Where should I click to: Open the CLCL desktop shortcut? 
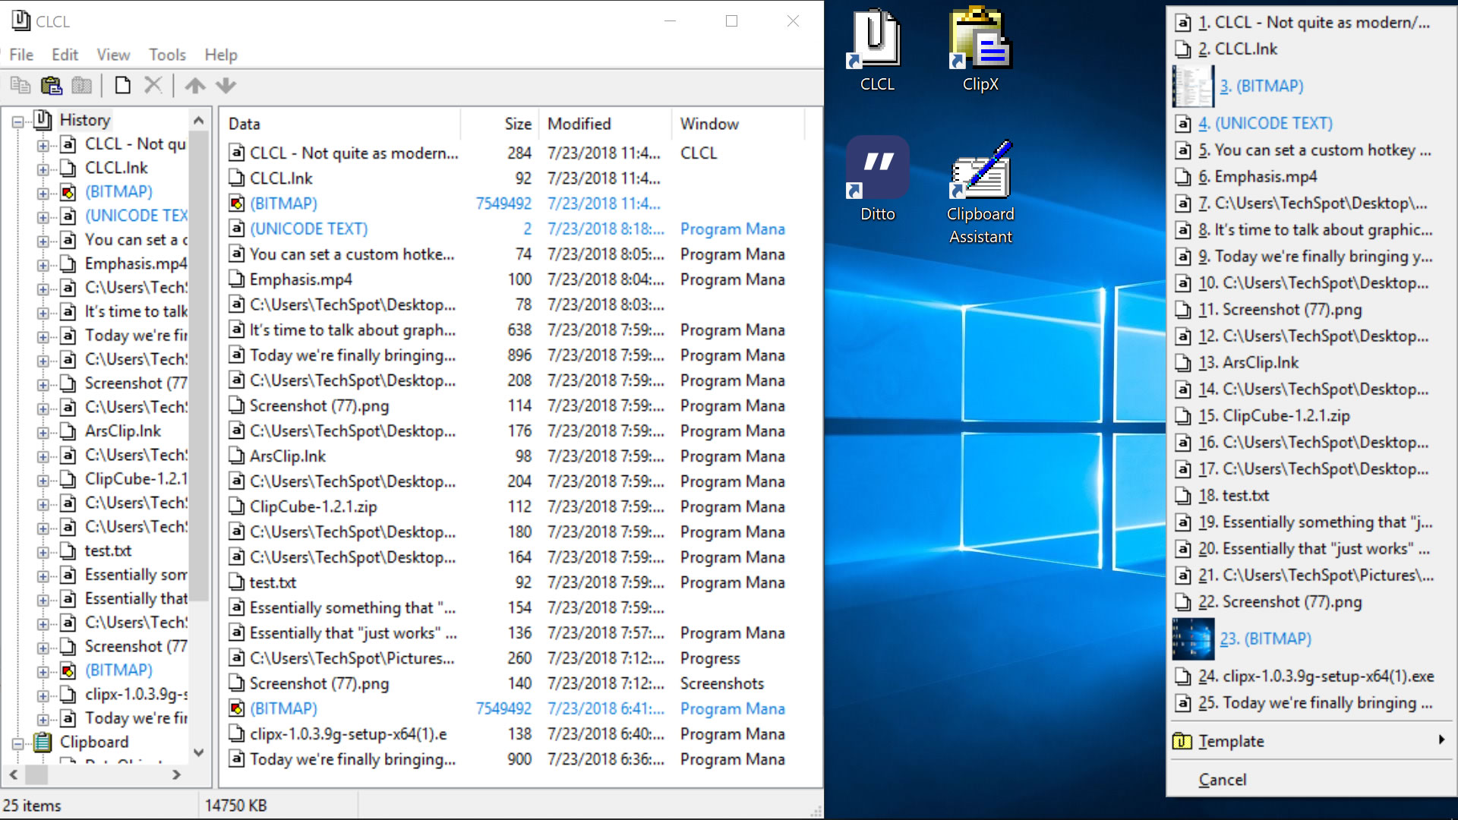pos(877,51)
